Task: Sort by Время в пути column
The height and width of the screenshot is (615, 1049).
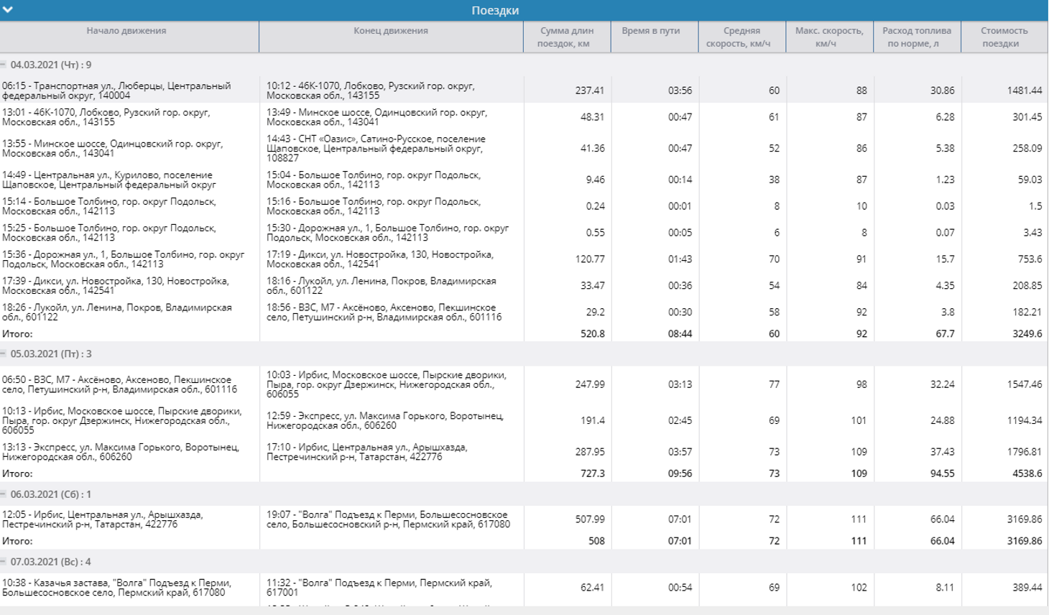Action: [651, 31]
